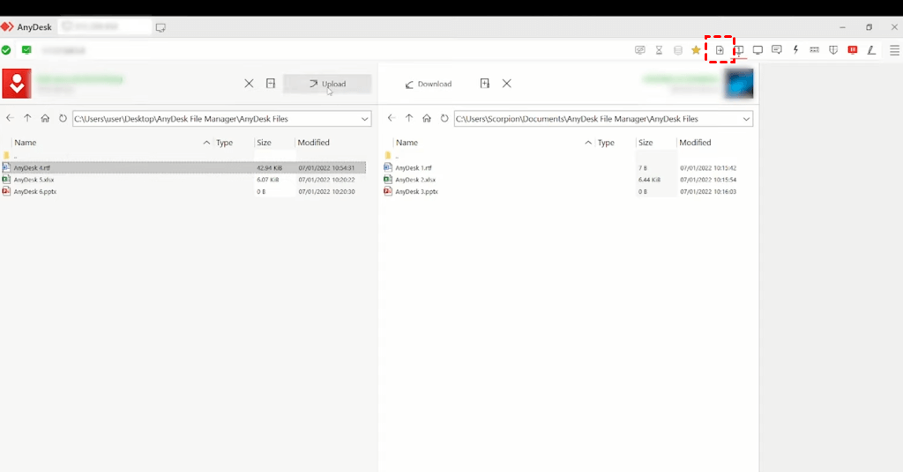The height and width of the screenshot is (472, 903).
Task: Click the X icon in local pane
Action: [x=249, y=84]
